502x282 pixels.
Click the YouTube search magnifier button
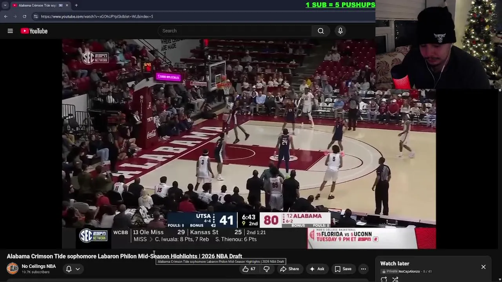[x=321, y=31]
